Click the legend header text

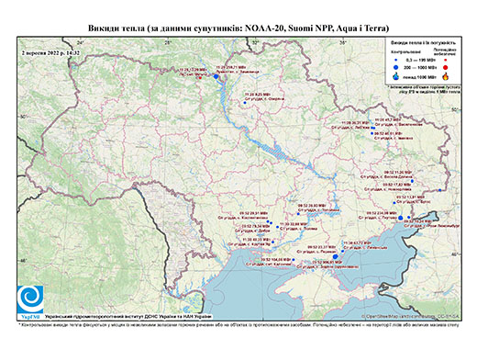tap(423, 43)
